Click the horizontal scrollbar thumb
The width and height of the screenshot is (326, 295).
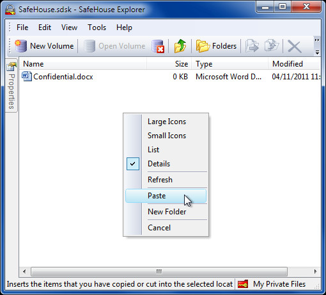click(x=159, y=271)
